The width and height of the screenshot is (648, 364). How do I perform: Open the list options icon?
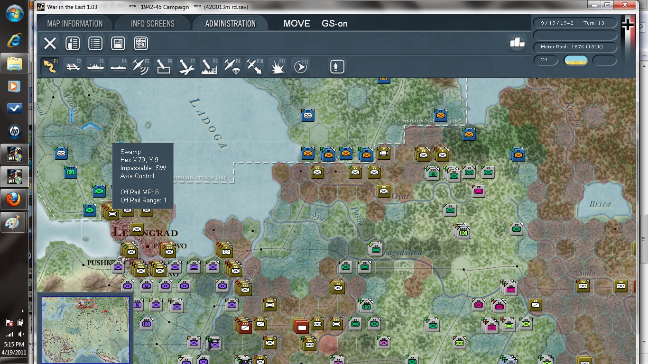point(95,44)
